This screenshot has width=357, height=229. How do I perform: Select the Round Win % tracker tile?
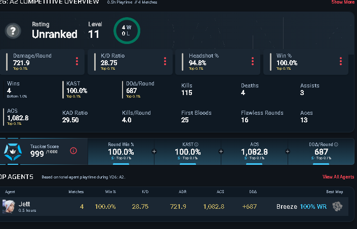(x=121, y=151)
